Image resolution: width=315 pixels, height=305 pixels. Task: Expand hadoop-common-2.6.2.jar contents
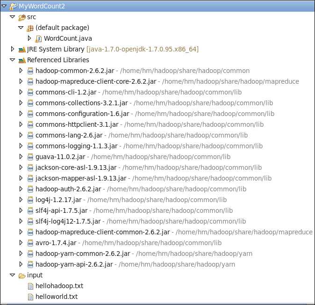pyautogui.click(x=21, y=70)
